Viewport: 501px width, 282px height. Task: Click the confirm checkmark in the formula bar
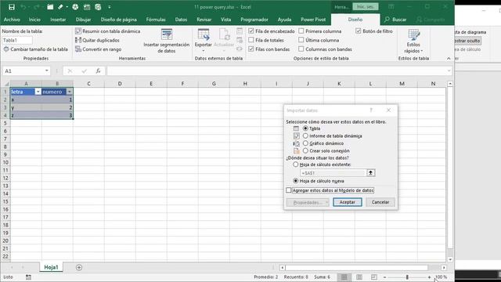coord(84,71)
